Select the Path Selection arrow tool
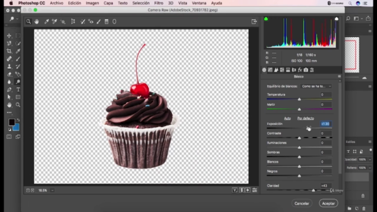The height and width of the screenshot is (212, 377). click(x=9, y=97)
